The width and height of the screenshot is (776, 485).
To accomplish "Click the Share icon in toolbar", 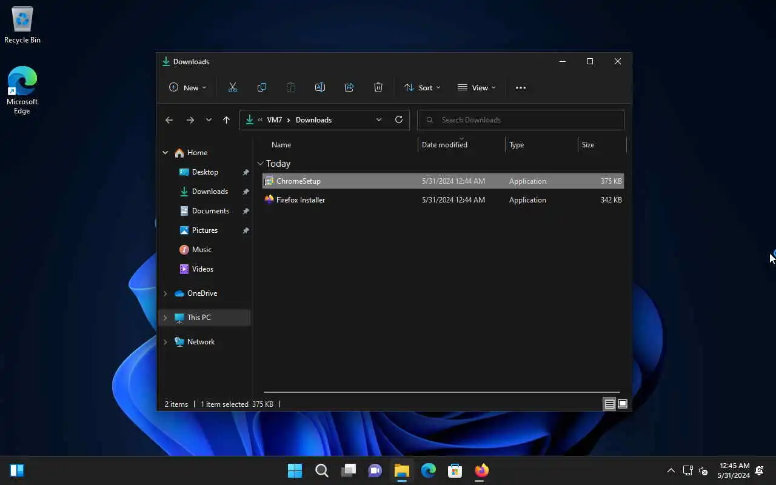I will [349, 87].
